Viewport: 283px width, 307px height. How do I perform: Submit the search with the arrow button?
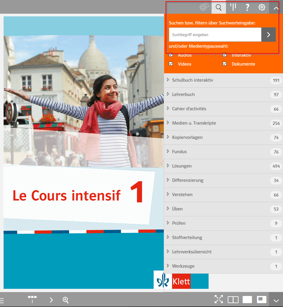(268, 35)
